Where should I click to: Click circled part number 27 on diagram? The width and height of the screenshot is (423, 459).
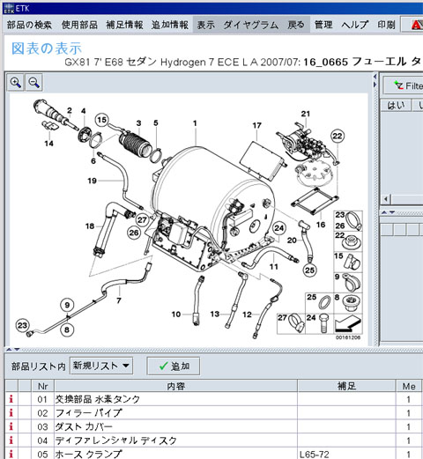(x=143, y=220)
